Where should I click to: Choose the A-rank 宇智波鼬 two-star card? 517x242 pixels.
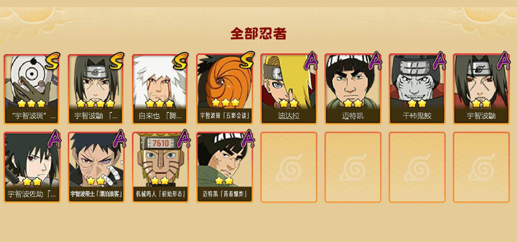pyautogui.click(x=481, y=89)
